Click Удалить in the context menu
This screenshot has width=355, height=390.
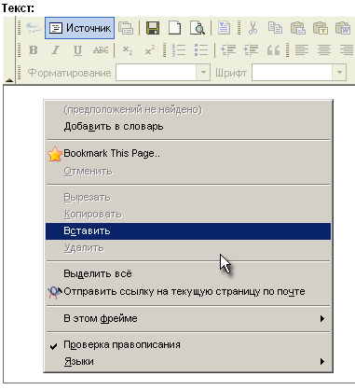pos(188,248)
